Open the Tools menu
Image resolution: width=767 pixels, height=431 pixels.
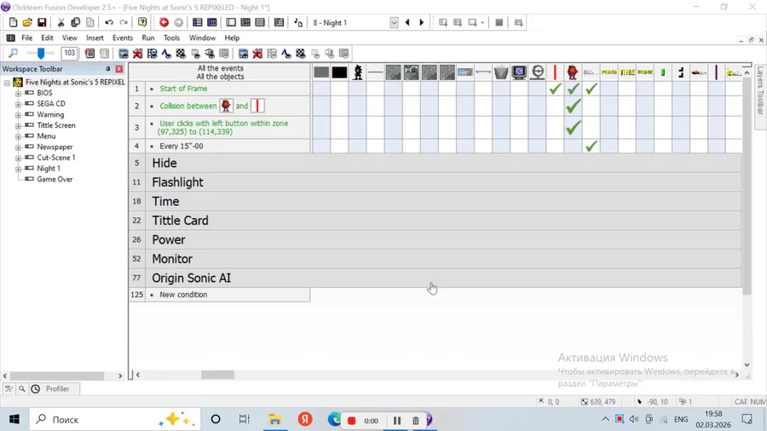tap(171, 37)
